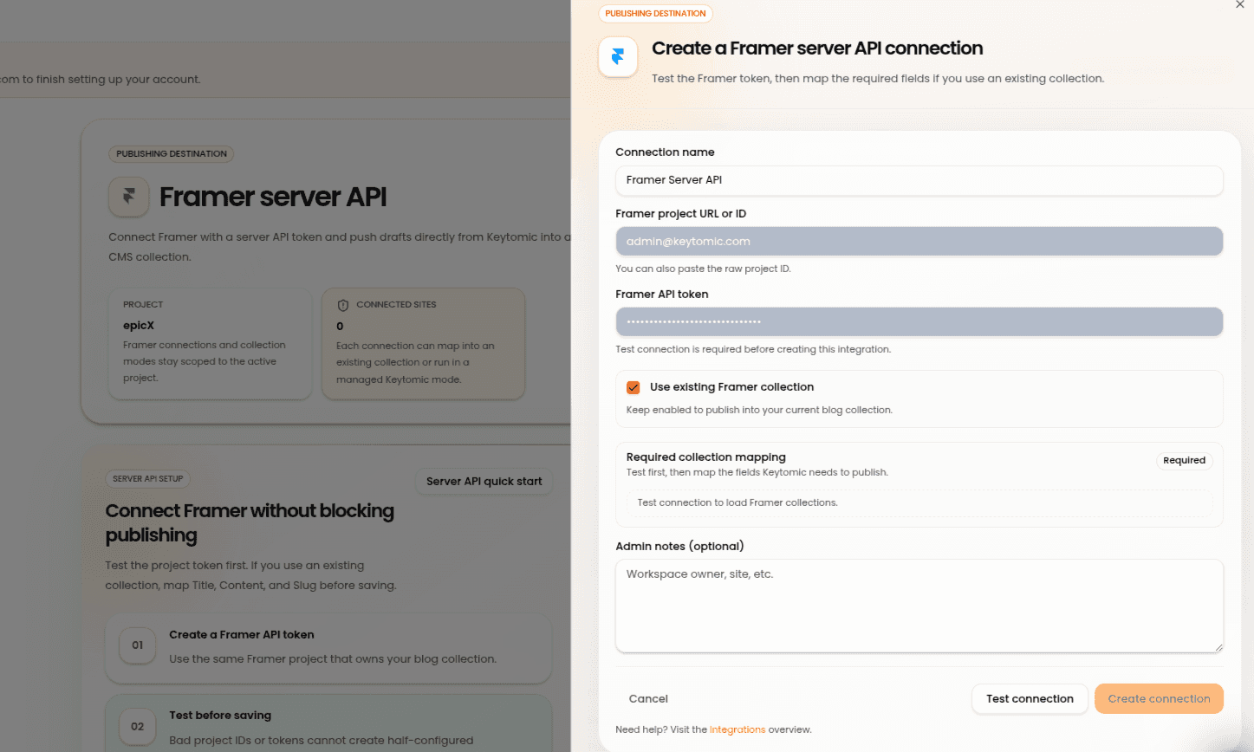
Task: Click the Create connection button
Action: [x=1159, y=699]
